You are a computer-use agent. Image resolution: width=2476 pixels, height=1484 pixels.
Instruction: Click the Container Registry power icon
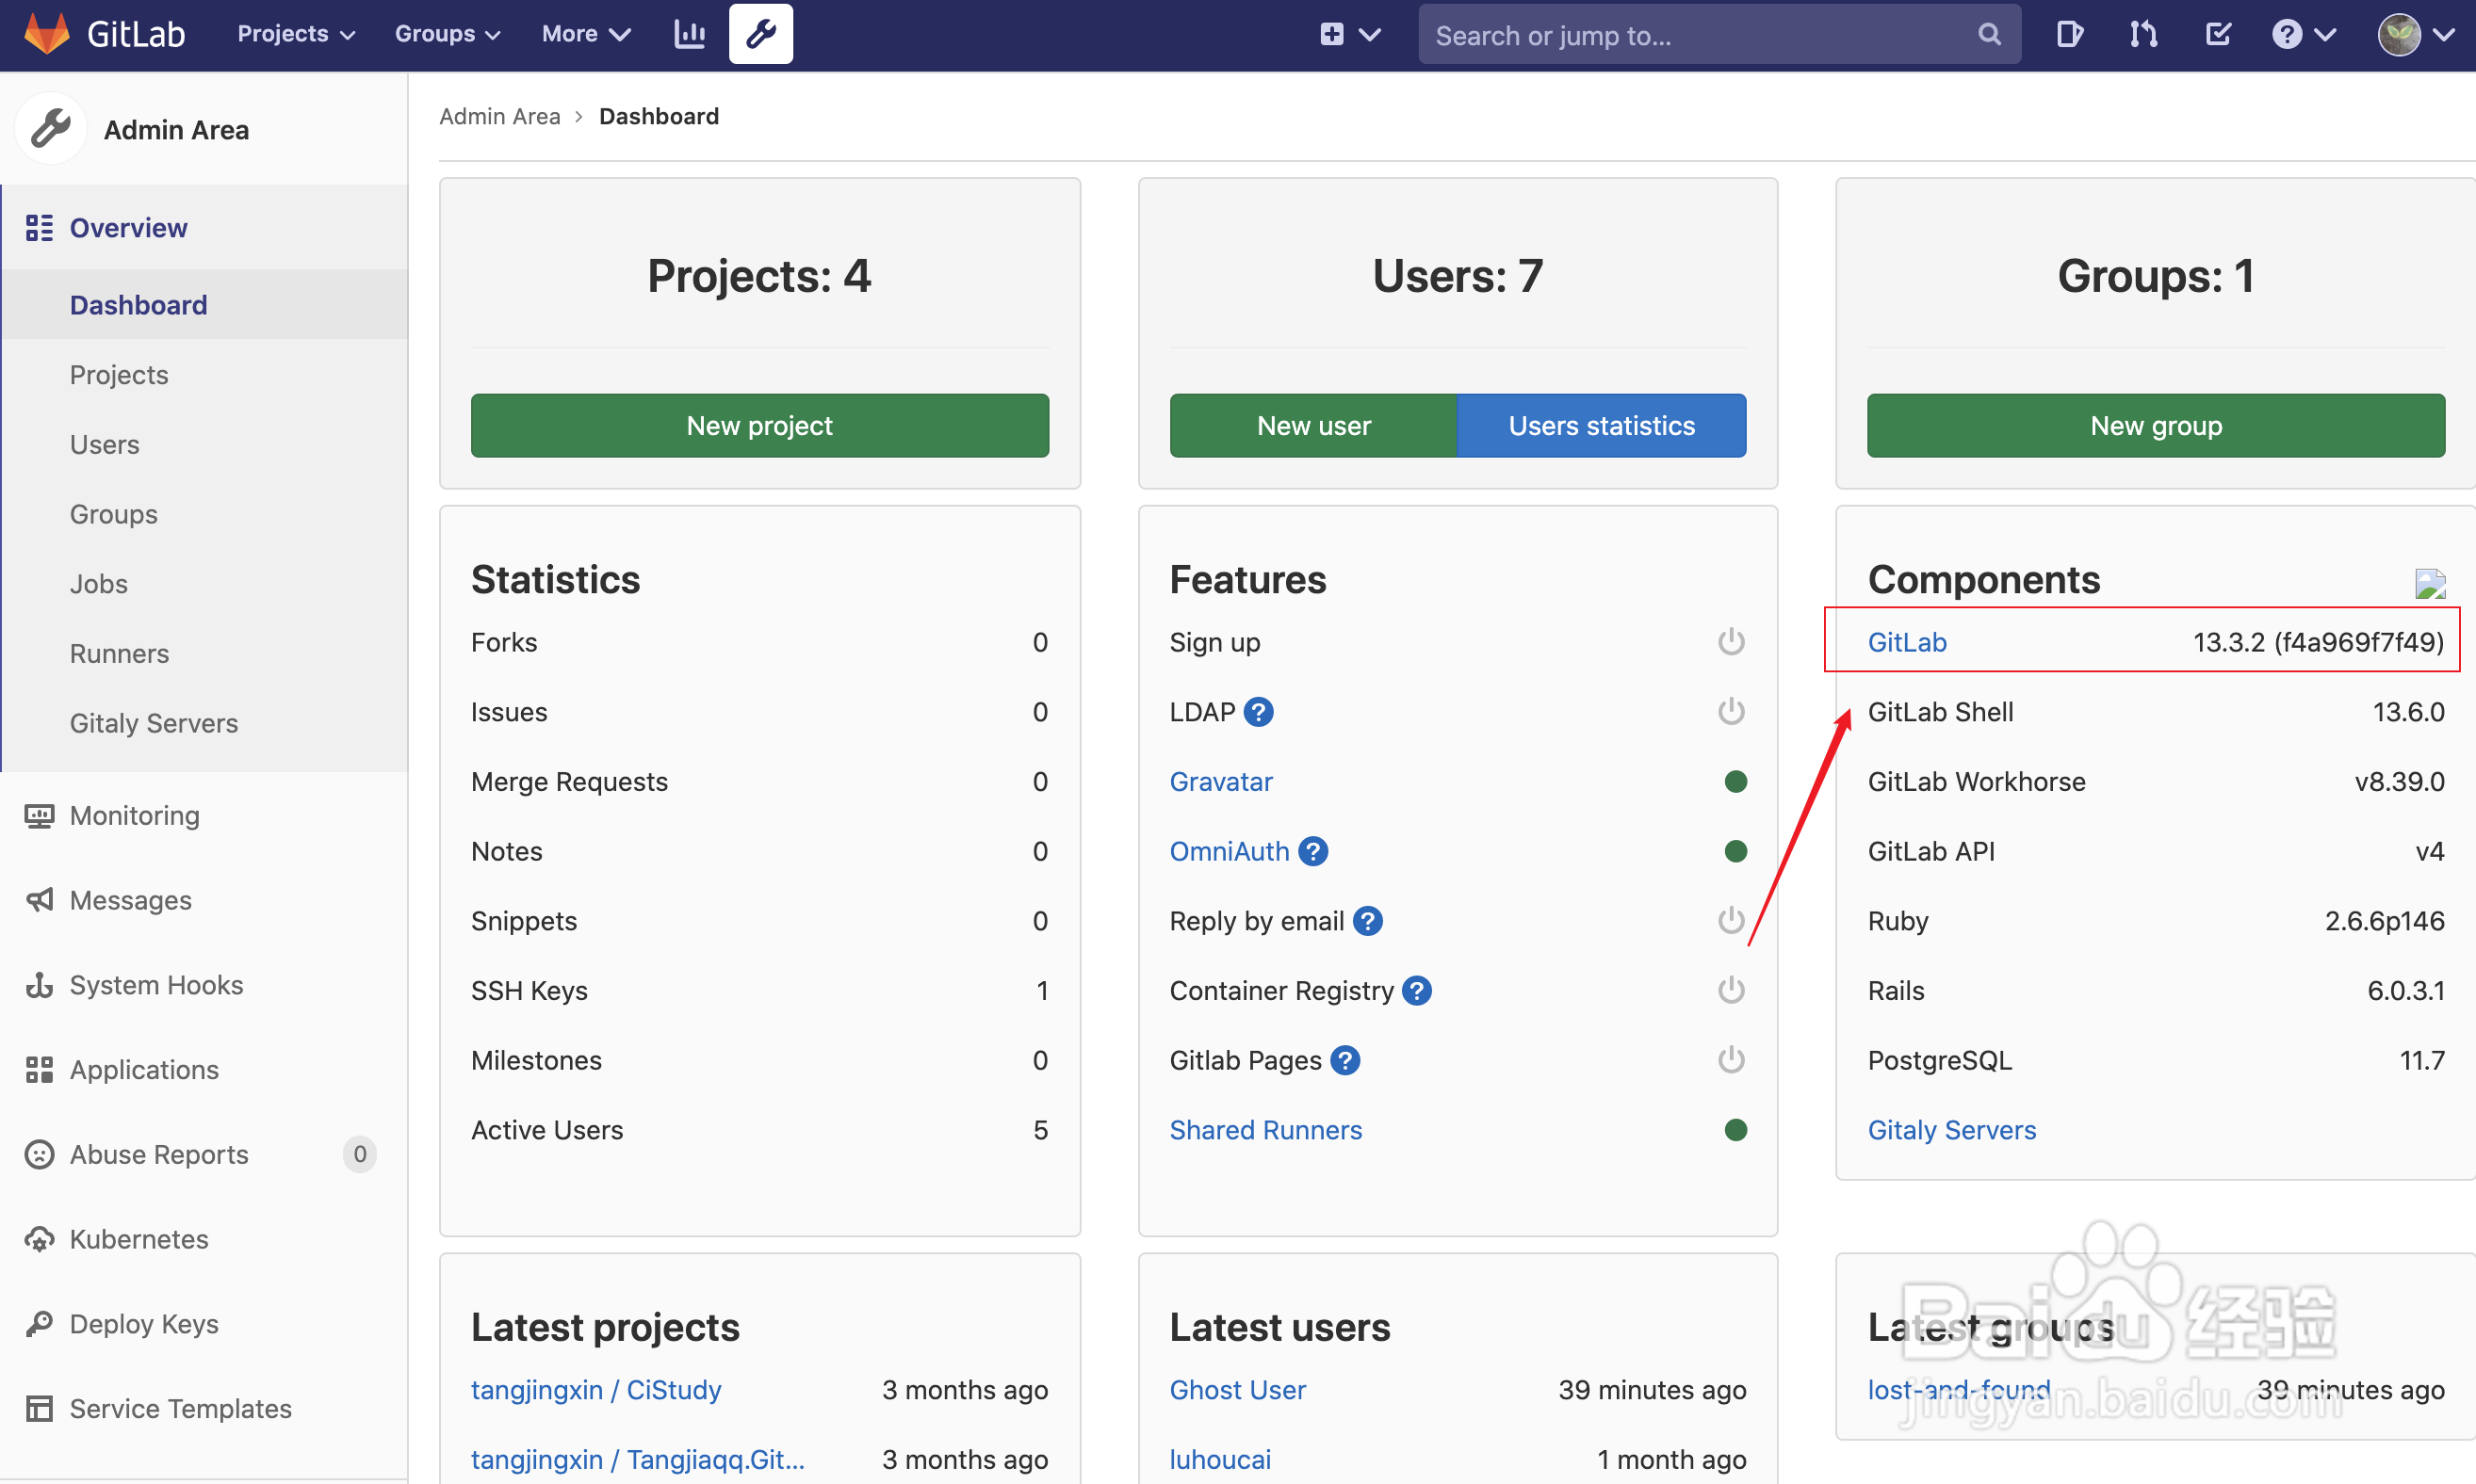point(1731,991)
